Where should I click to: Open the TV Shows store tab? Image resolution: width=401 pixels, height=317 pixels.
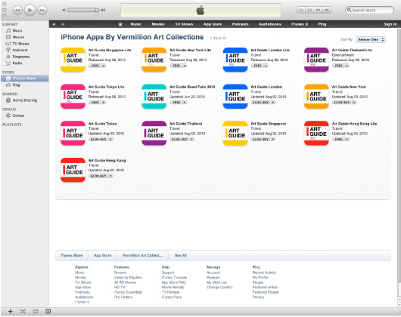tap(184, 24)
